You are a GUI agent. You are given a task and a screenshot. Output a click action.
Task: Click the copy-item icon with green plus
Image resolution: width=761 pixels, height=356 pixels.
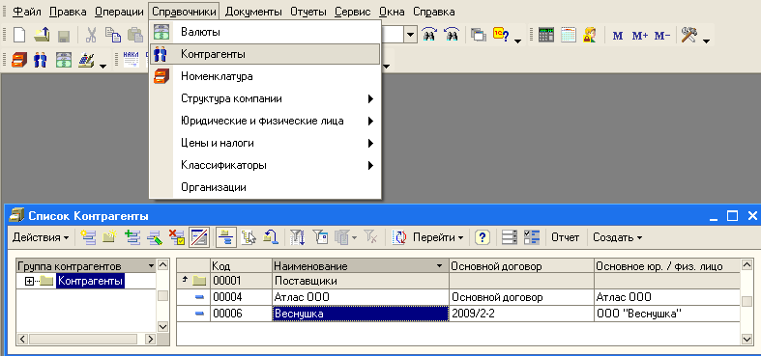[x=132, y=237]
